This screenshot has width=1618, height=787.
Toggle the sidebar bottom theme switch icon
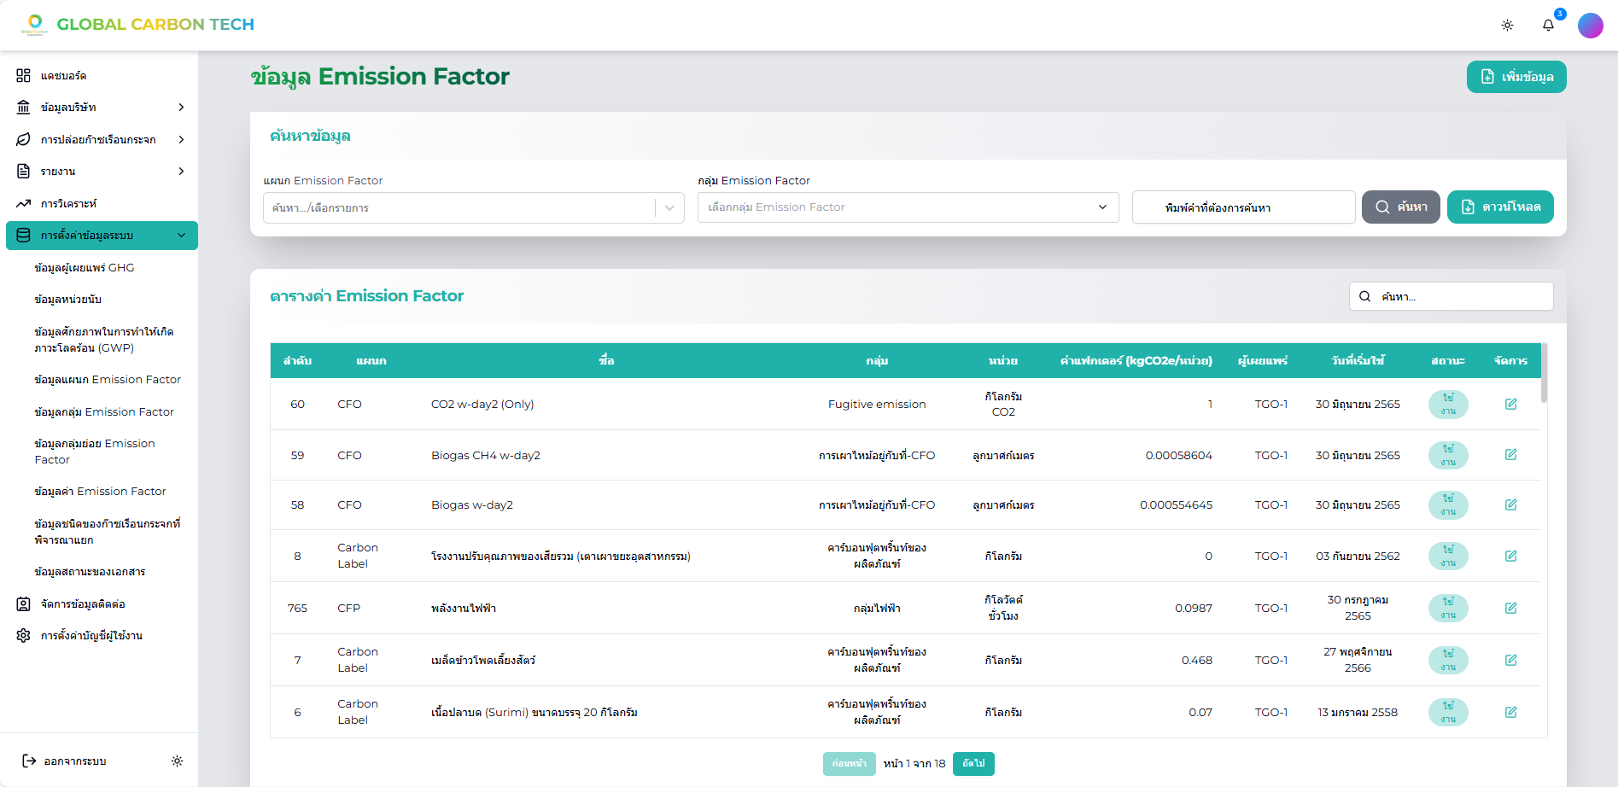click(x=177, y=761)
